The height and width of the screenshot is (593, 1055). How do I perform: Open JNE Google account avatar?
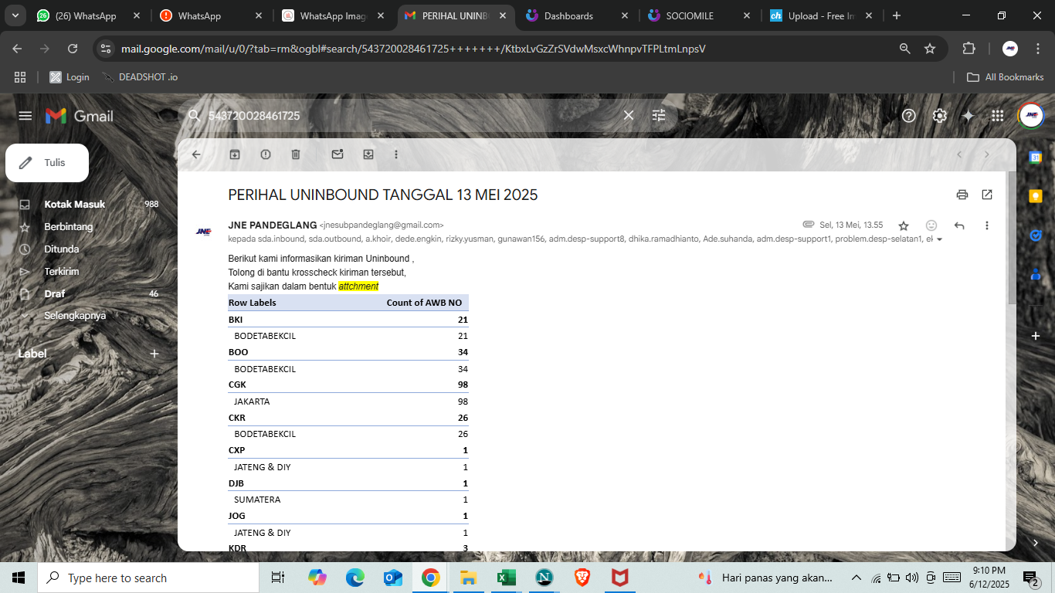coord(1031,116)
